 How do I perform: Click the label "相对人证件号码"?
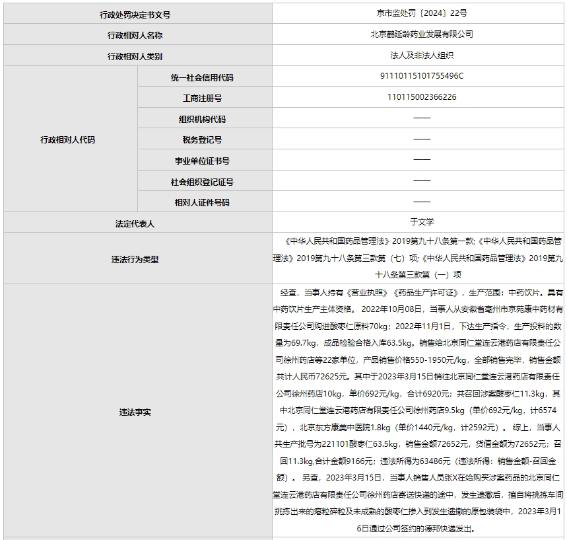[x=202, y=202]
